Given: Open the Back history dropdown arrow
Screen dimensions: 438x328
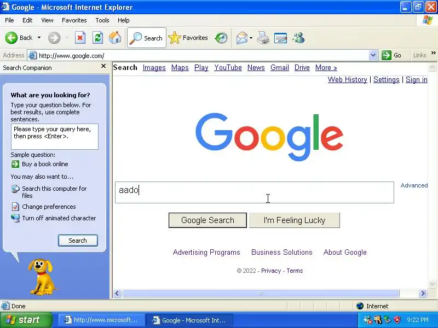Looking at the screenshot, I should pyautogui.click(x=39, y=38).
